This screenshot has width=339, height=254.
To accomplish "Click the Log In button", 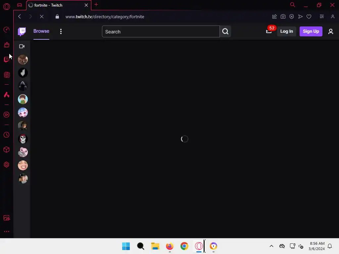I will [x=286, y=31].
